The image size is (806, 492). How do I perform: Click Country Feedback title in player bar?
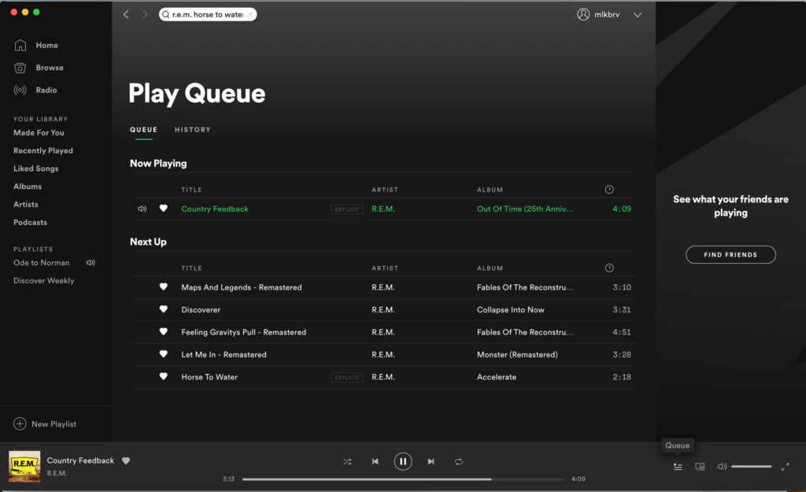[x=80, y=461]
